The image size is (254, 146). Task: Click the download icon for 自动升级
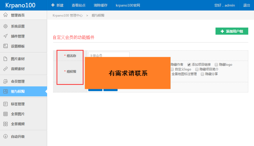pos(6,136)
